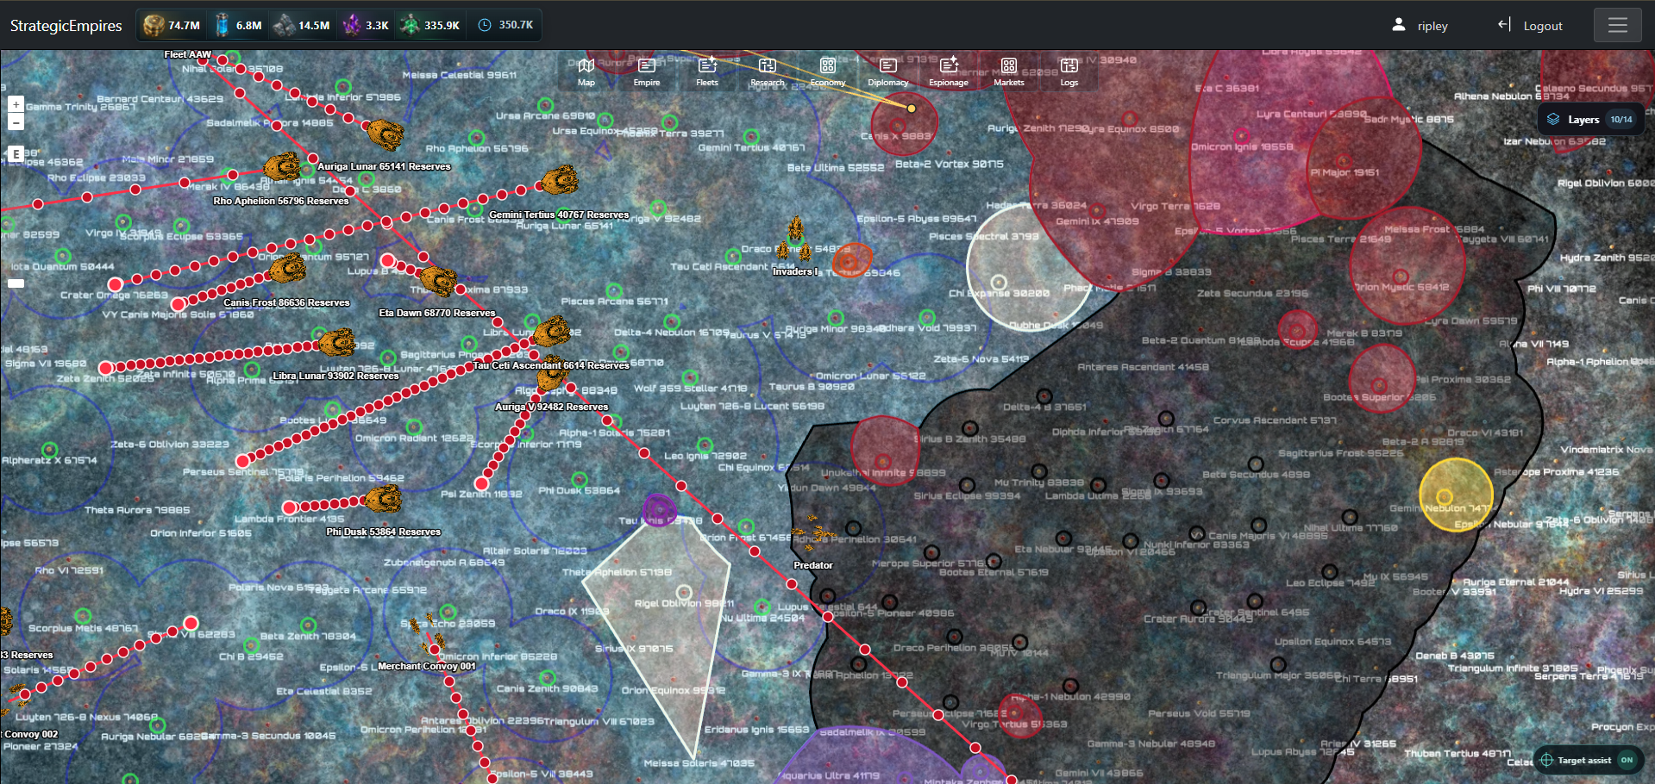Click the blue fuel canister resource icon

[x=222, y=25]
